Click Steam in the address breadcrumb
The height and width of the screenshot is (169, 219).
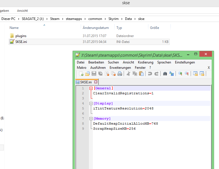(x=55, y=19)
